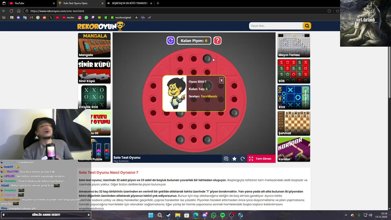Open the Instagram bookmark
Screen dimensions: 391x220
pyautogui.click(x=80, y=17)
